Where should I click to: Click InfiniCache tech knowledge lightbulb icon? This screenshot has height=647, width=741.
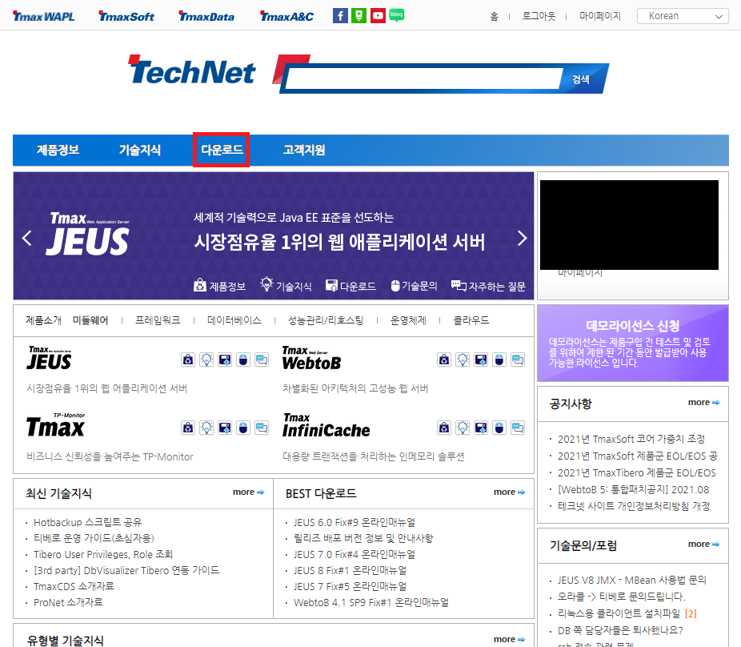click(463, 428)
